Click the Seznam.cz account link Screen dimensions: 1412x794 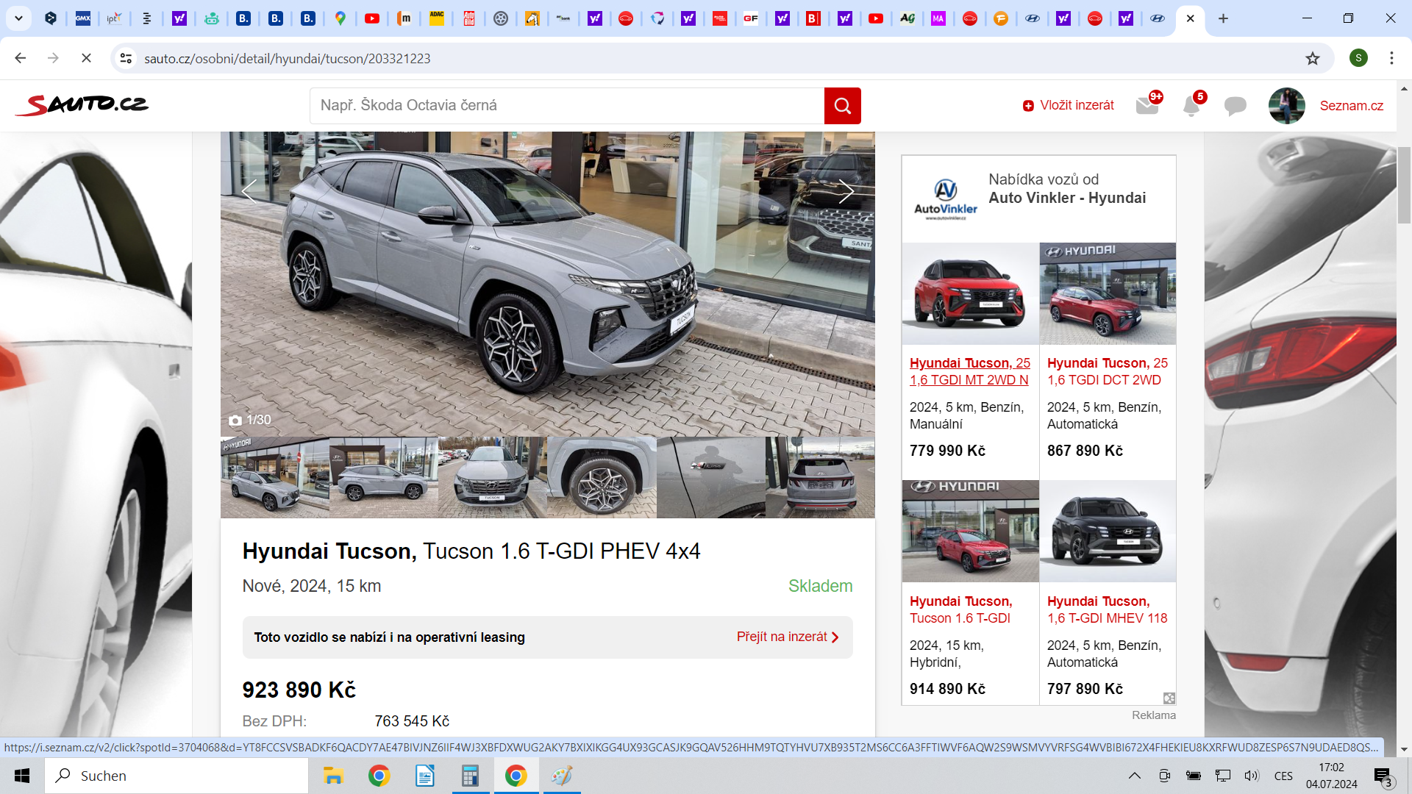[1351, 106]
